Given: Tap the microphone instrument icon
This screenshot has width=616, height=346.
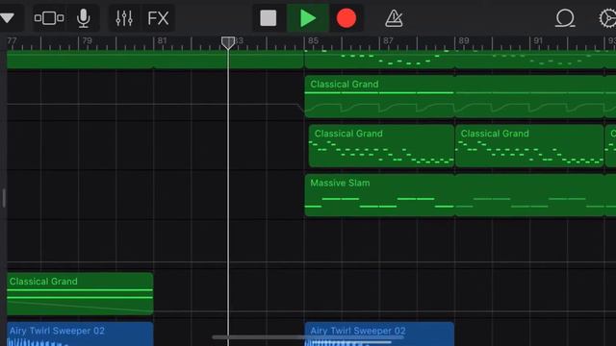Looking at the screenshot, I should (84, 18).
